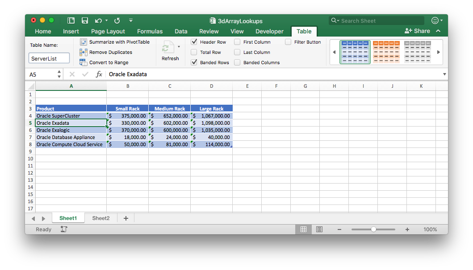Click the Undo arrow icon

point(98,20)
